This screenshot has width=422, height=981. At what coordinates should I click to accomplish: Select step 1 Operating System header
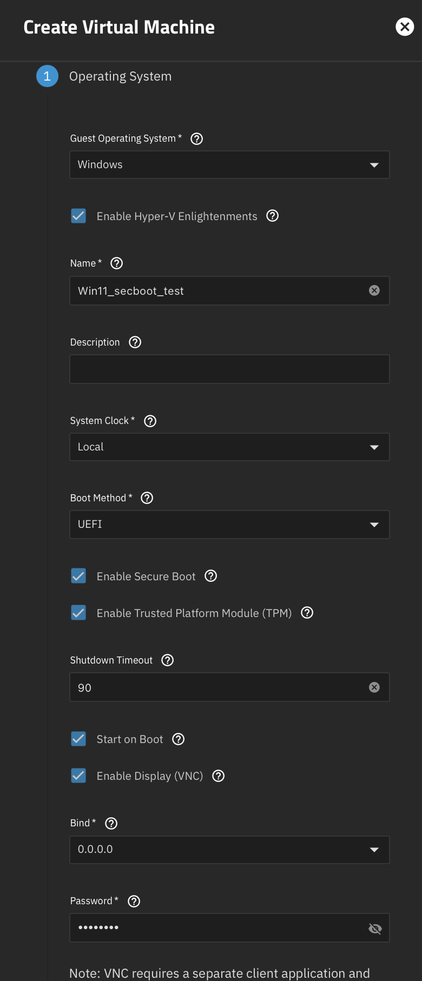(120, 76)
